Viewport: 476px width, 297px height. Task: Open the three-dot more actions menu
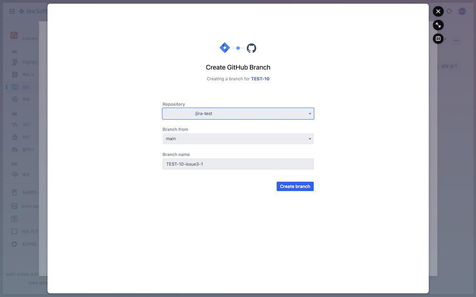456,40
